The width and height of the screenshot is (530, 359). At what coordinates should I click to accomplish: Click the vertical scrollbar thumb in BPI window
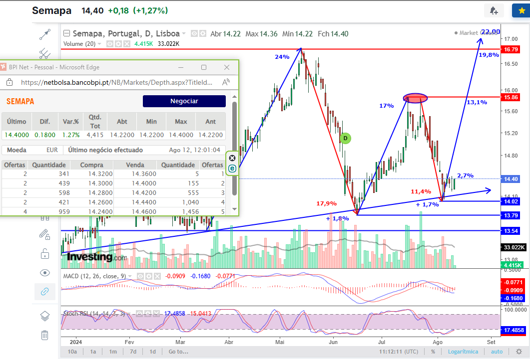235,148
